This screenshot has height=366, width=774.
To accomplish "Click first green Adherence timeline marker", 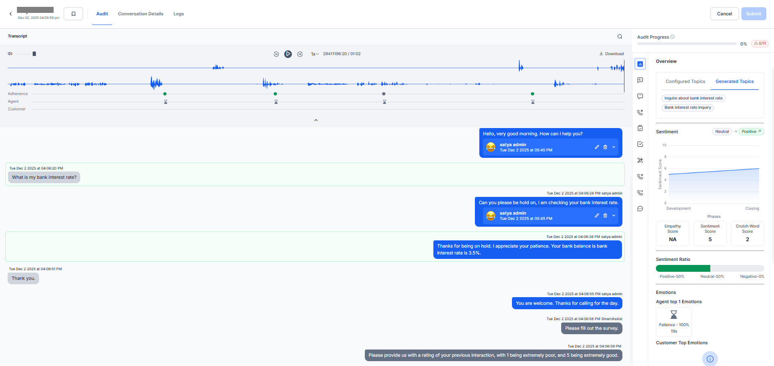I will point(165,94).
